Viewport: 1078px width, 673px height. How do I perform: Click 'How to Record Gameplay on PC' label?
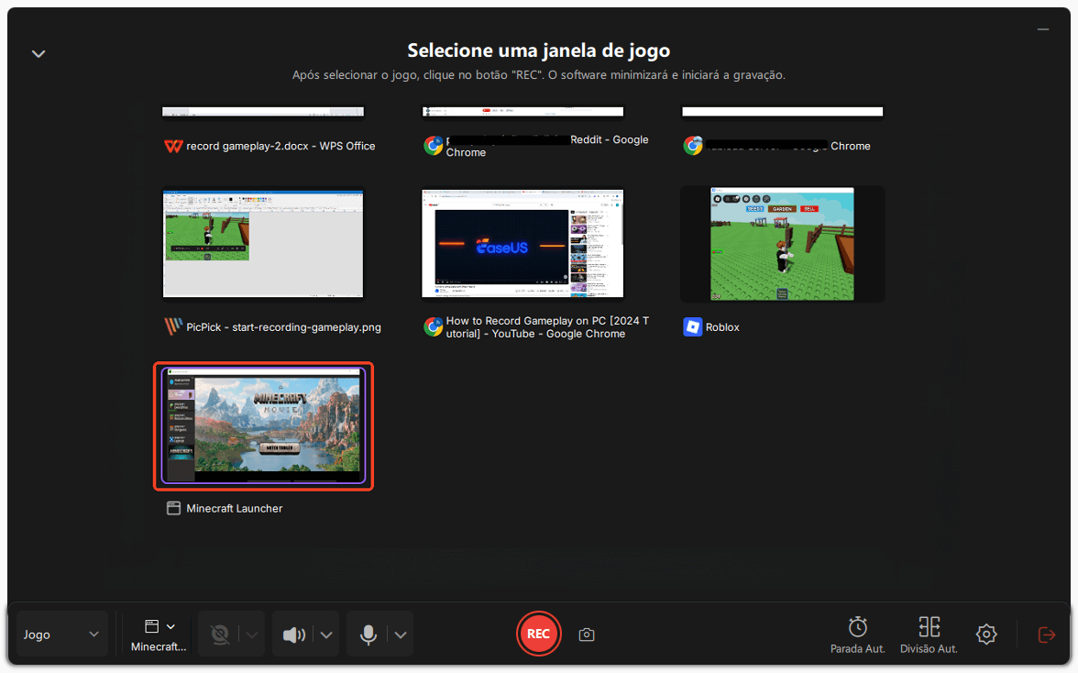[547, 327]
